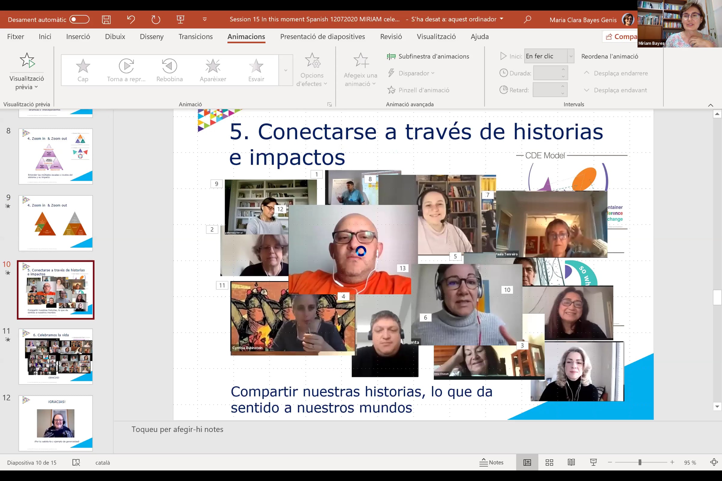Select the Aparèixer animation effect

213,70
